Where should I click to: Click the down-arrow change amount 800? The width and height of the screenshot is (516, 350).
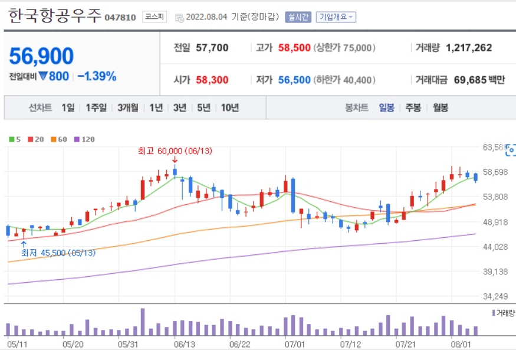[x=54, y=76]
